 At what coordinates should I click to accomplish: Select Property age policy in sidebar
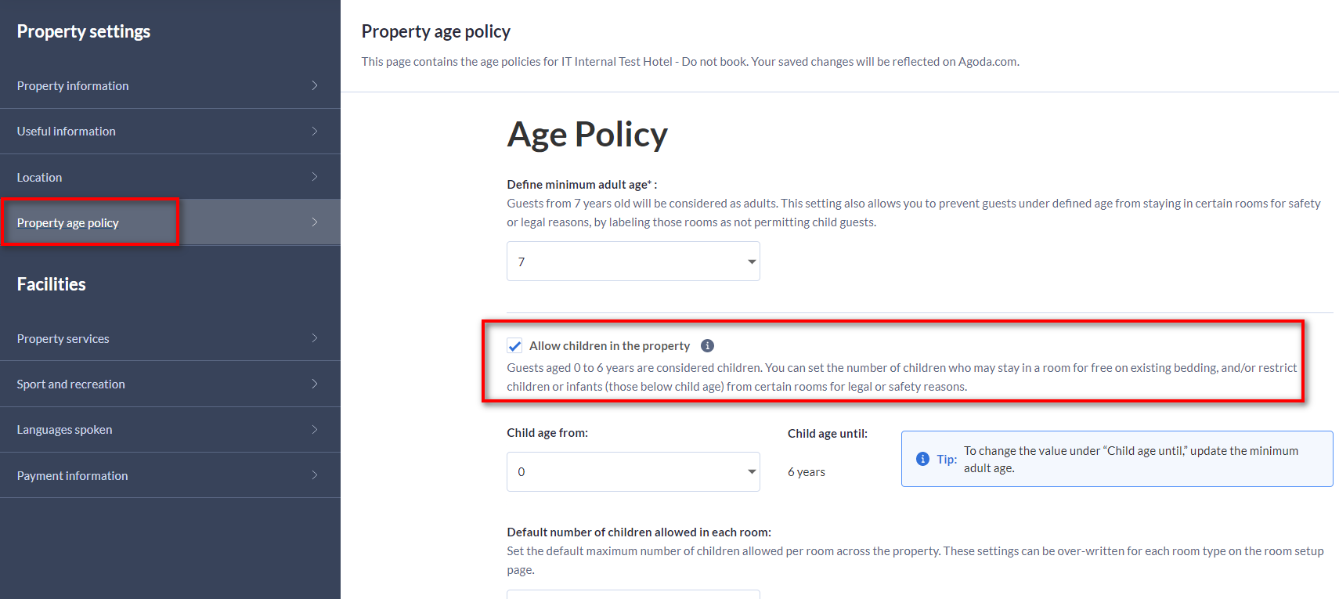(170, 222)
